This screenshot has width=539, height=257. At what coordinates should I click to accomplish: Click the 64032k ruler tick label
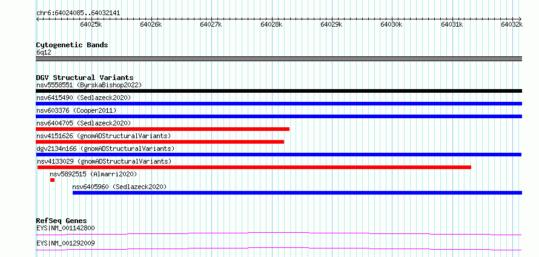click(x=512, y=24)
